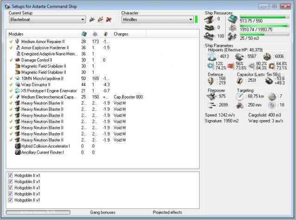The image size is (296, 220).
Task: Click the rename setup icon beside Blasterboat
Action: 92,19
